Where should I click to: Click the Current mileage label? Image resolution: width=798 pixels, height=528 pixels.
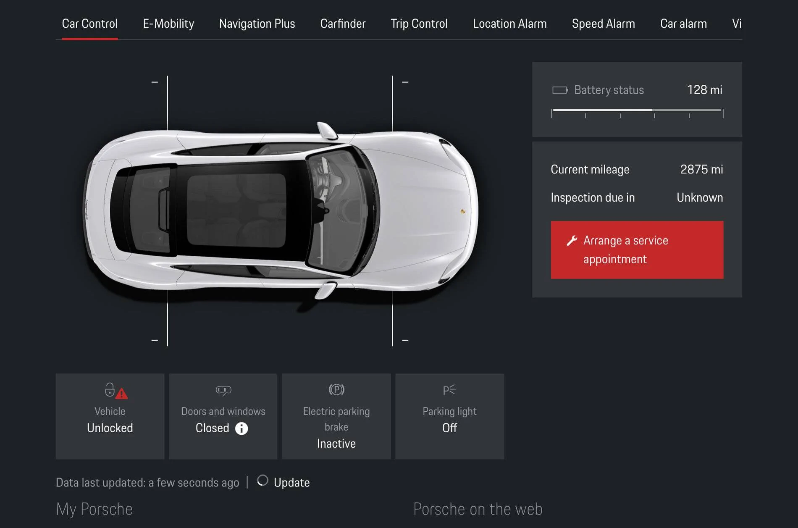tap(590, 169)
